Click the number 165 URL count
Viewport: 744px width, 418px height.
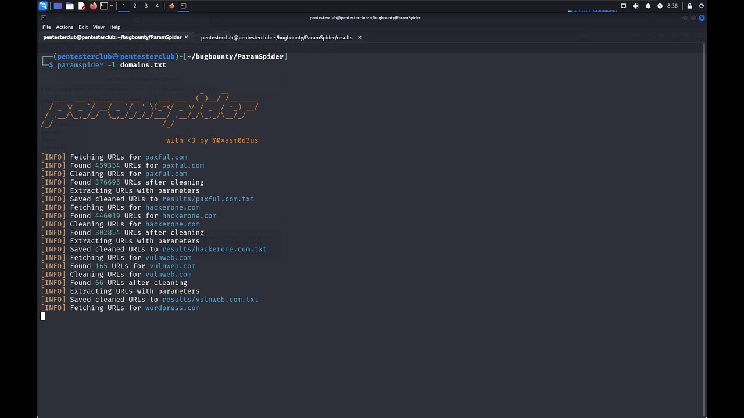[x=102, y=266]
